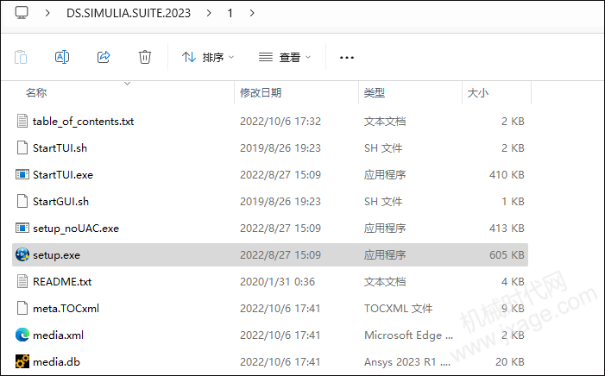Click the file name StartGUI.sh
Viewport: 605px width, 376px height.
(61, 201)
